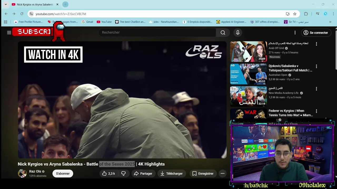
Task: Open a new tab with the plus button
Action: point(65,4)
